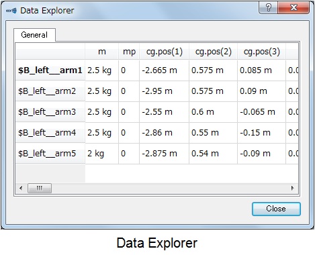Click the -0.065 m cell

coord(261,112)
